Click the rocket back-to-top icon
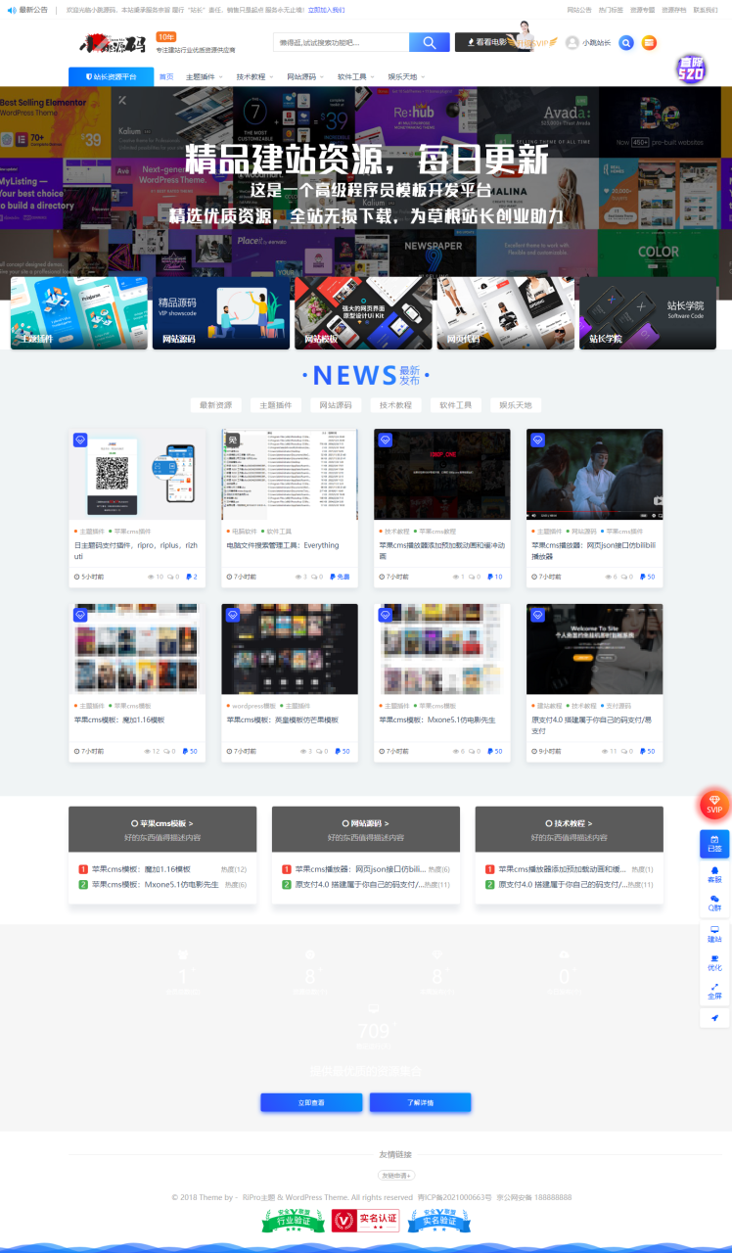The height and width of the screenshot is (1253, 732). 714,1018
